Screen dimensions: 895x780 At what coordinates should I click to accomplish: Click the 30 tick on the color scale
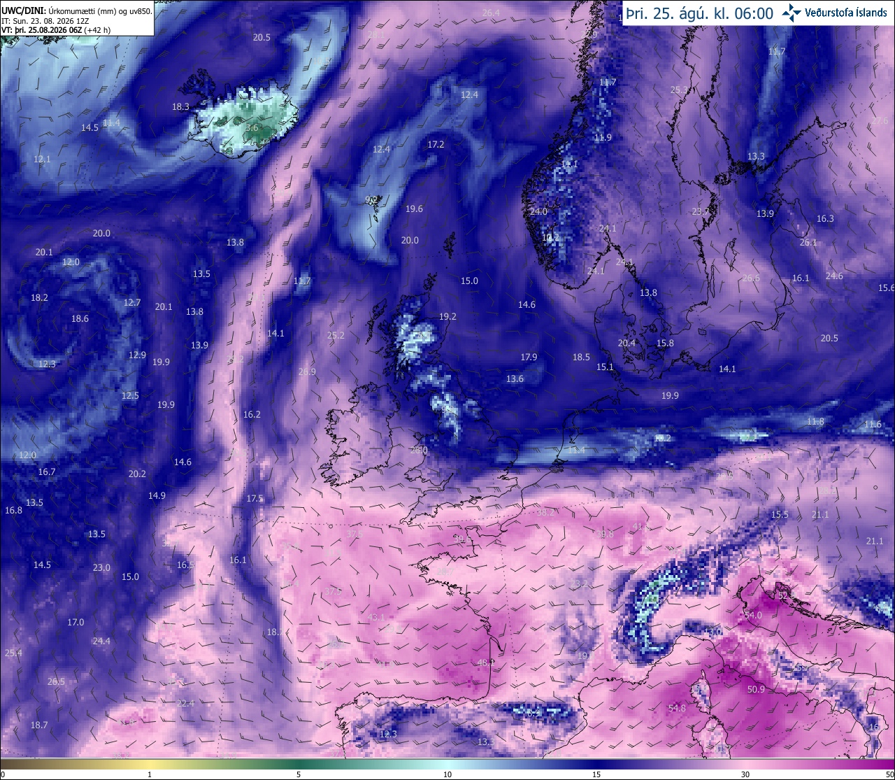(745, 774)
